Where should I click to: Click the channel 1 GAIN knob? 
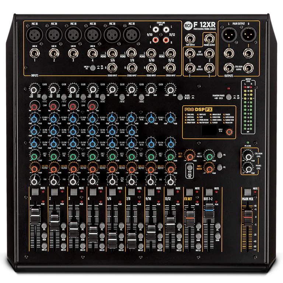[x=34, y=89]
